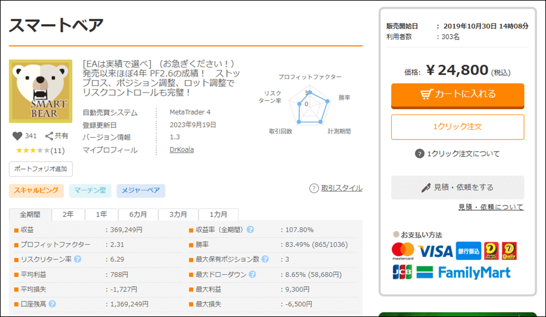Switch to the 2年 tab

click(68, 215)
